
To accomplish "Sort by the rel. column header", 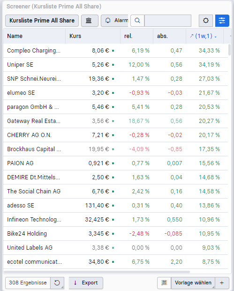I will [136, 36].
